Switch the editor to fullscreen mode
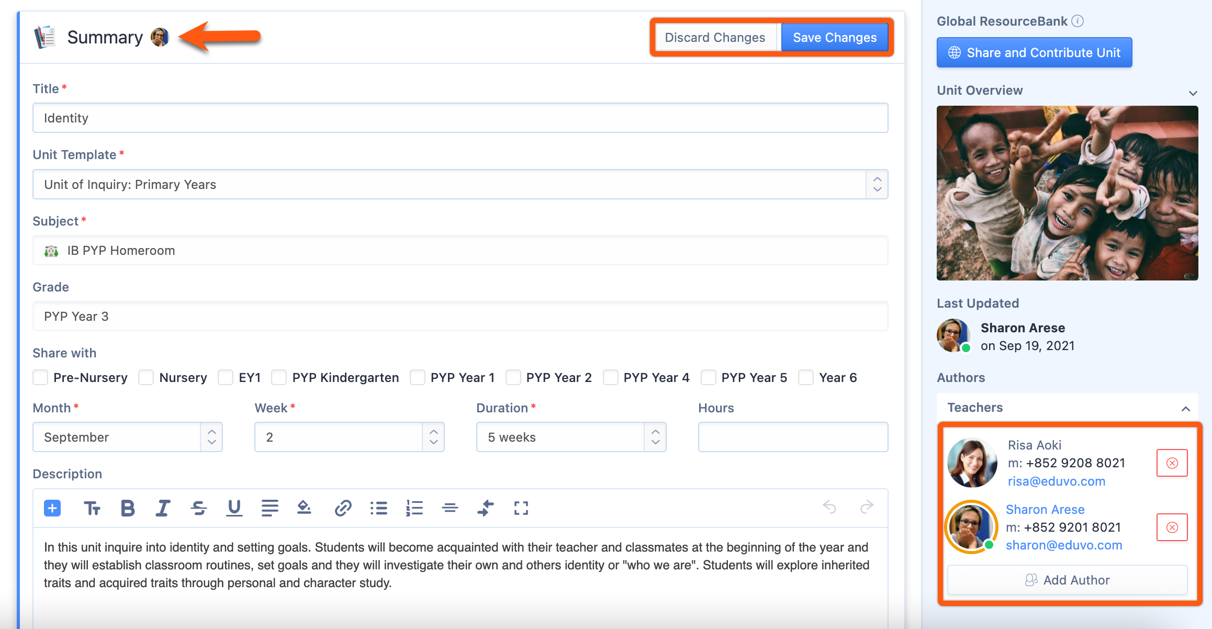1212x629 pixels. pyautogui.click(x=521, y=508)
